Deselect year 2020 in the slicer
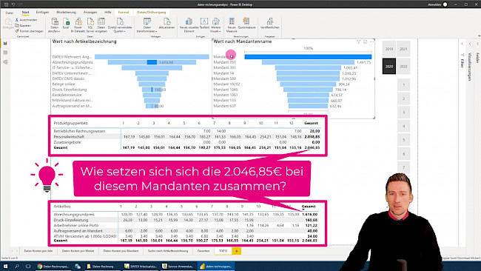Viewport: 481px width, 271px height. [389, 67]
